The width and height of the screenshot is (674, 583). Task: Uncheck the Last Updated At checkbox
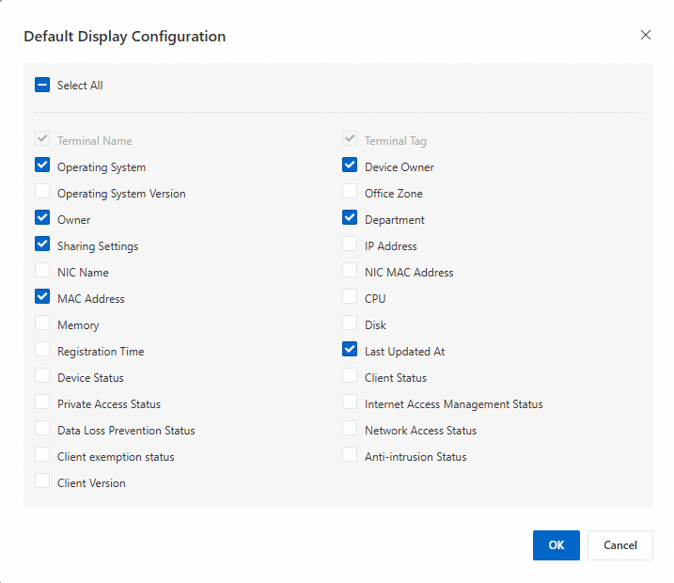coord(350,351)
